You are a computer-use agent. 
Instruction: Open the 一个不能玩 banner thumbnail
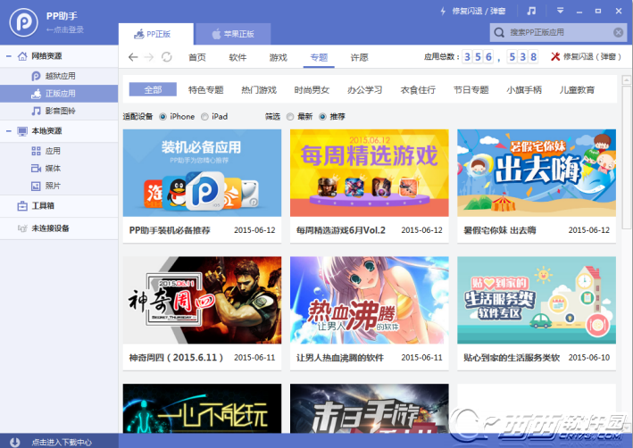(202, 409)
